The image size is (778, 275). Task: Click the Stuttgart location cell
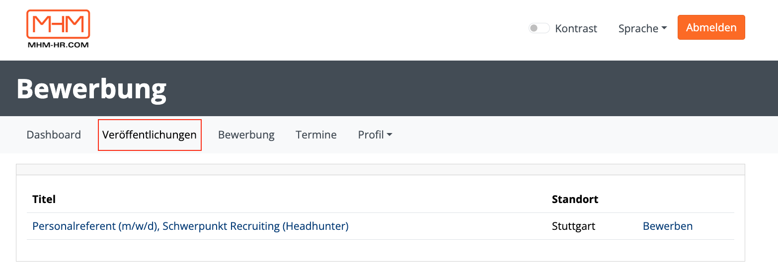coord(573,226)
